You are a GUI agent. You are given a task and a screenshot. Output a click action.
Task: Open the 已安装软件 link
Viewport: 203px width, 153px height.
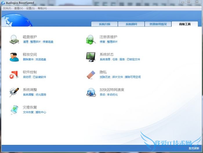pos(39,77)
